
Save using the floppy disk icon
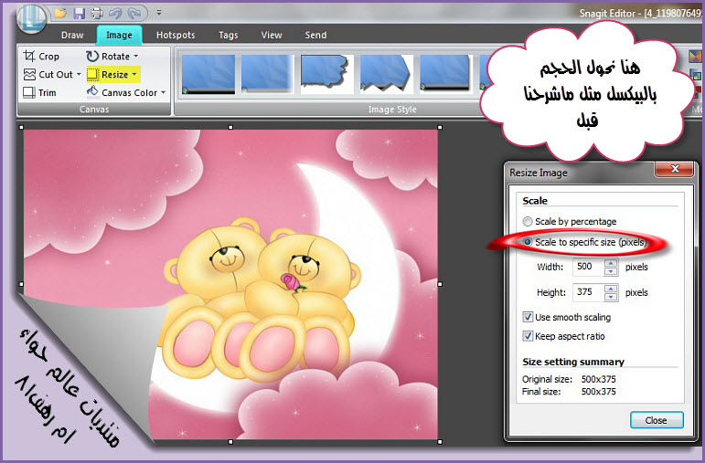(x=79, y=13)
